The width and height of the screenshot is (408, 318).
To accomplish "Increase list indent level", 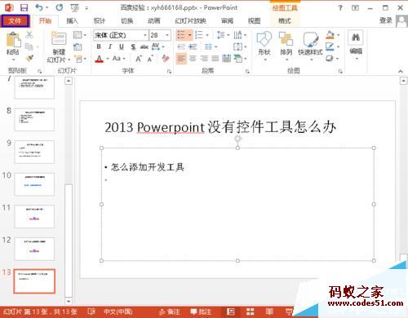I will [x=193, y=46].
